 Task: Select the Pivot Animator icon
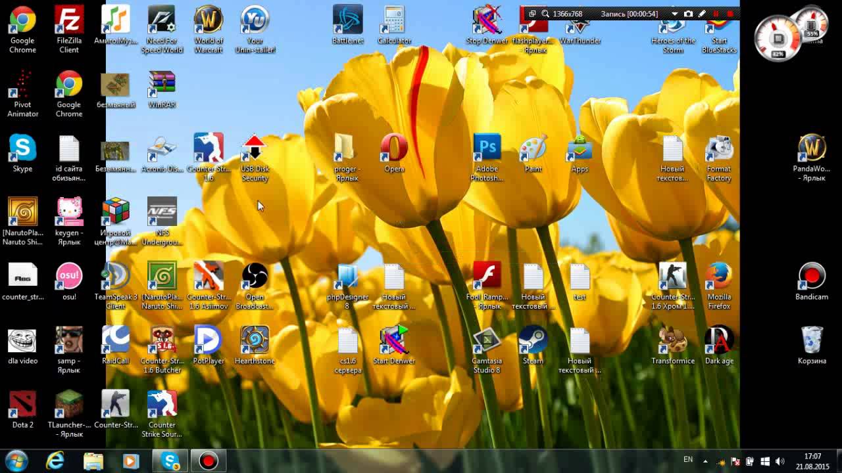23,94
